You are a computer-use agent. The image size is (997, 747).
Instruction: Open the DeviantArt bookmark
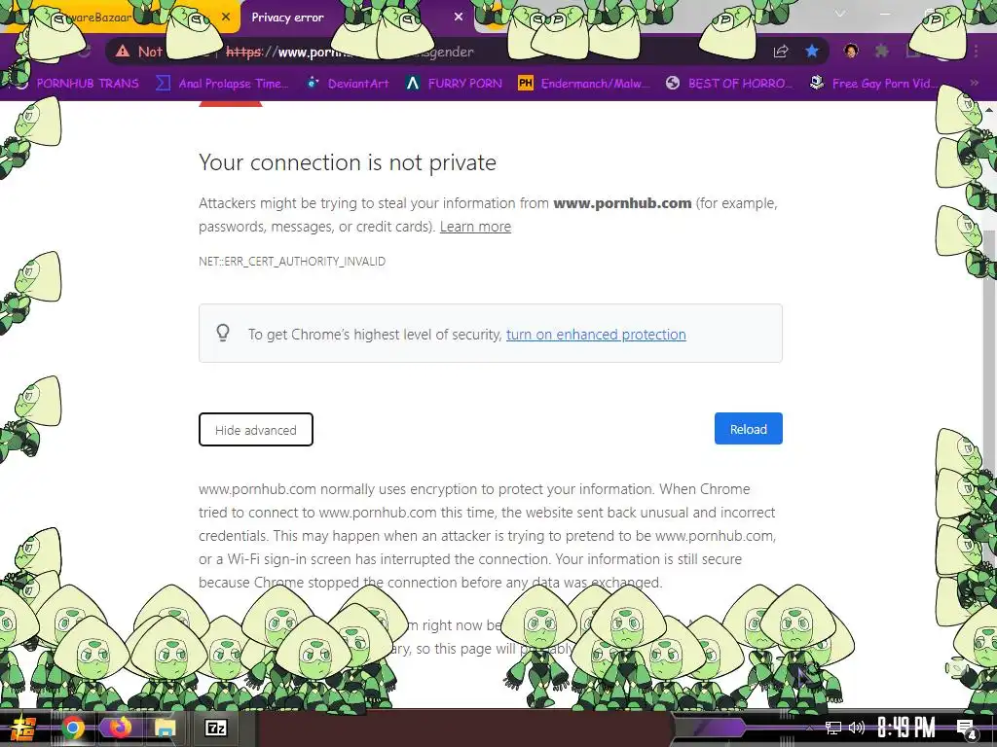click(x=348, y=83)
